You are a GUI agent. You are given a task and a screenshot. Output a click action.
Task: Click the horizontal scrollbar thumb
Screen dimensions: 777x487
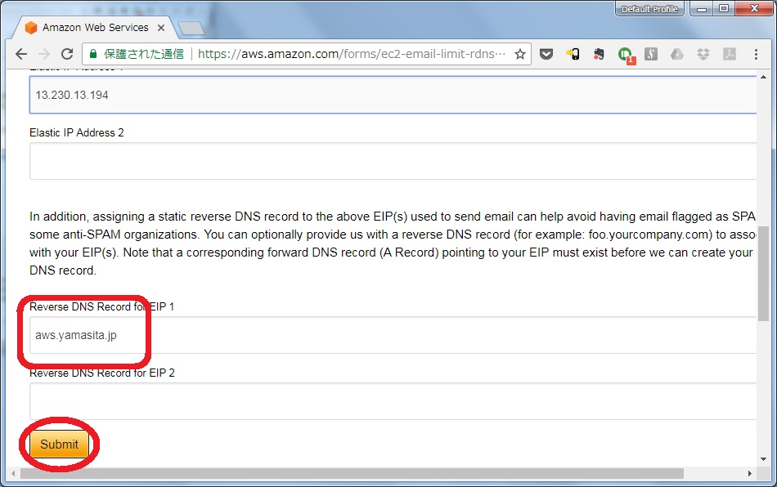352,474
